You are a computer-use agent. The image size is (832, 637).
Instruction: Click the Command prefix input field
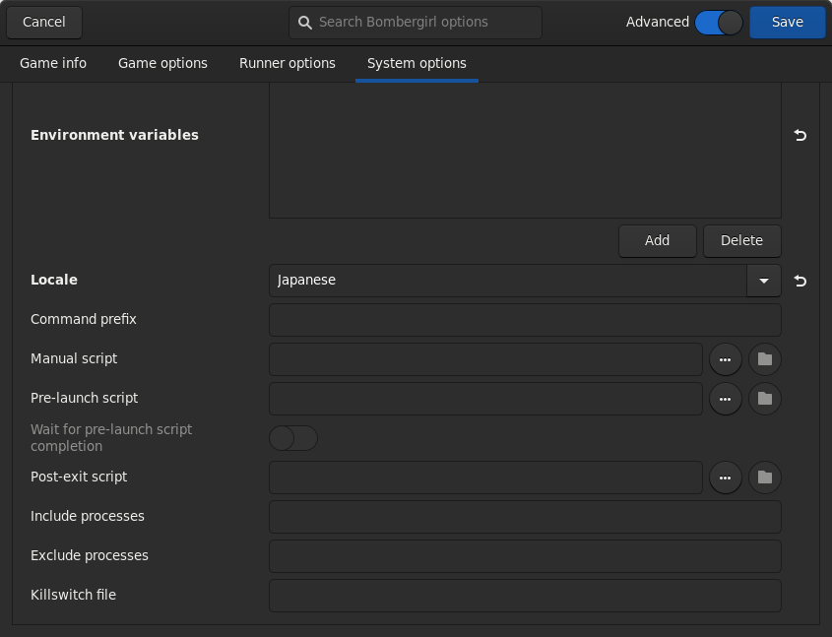tap(525, 319)
